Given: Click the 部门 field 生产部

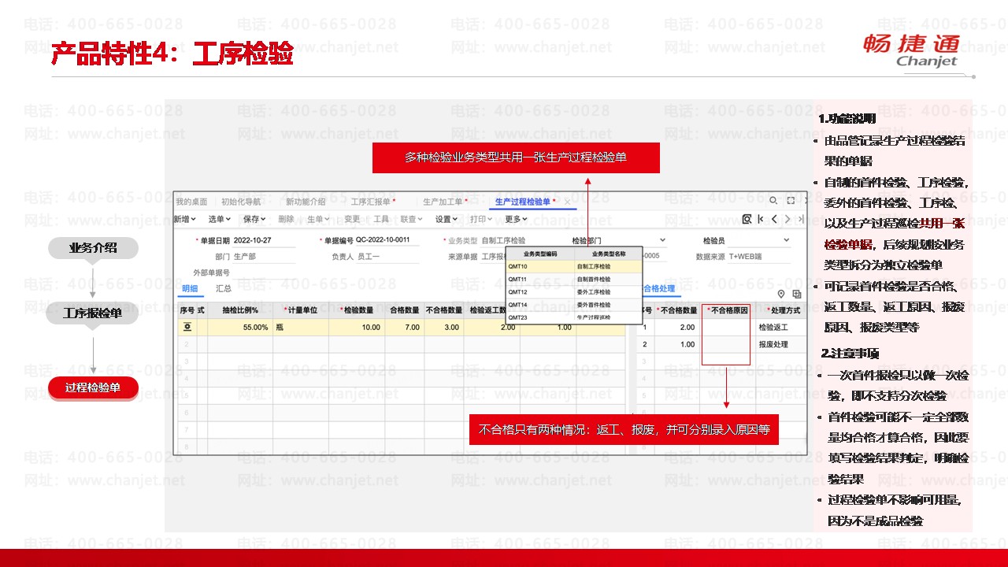Looking at the screenshot, I should (263, 257).
